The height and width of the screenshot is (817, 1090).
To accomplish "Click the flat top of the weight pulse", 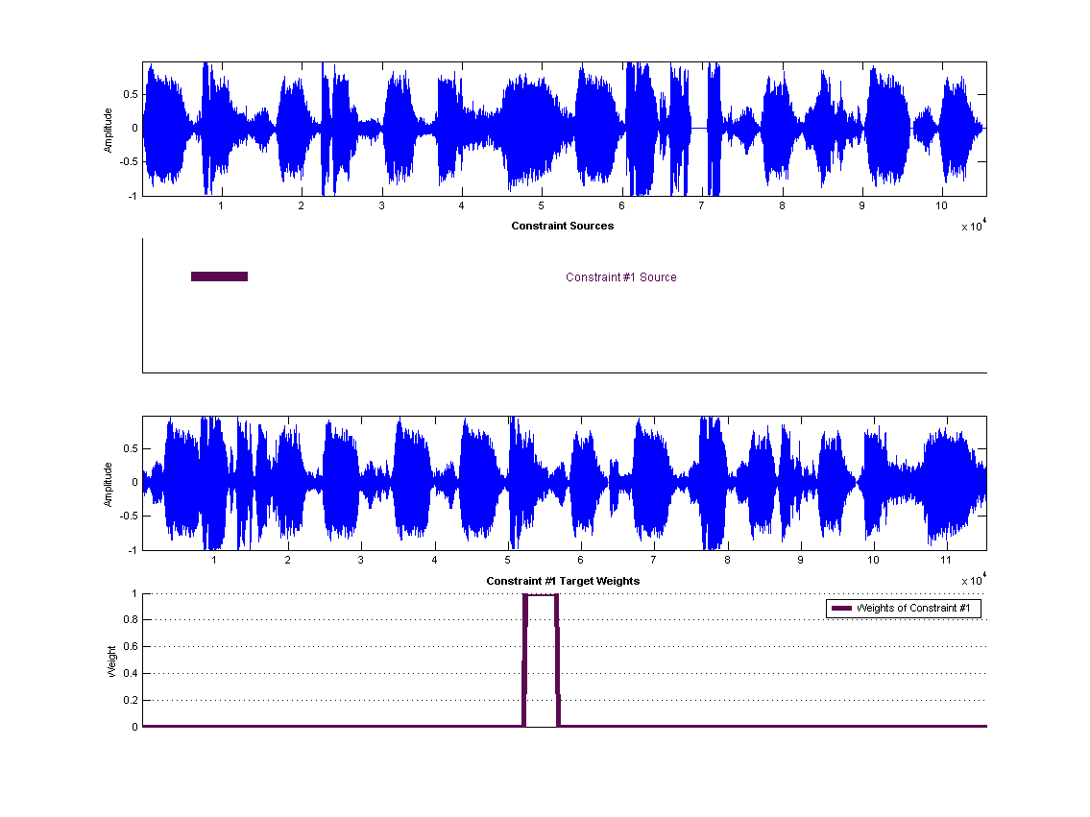I will coord(541,595).
